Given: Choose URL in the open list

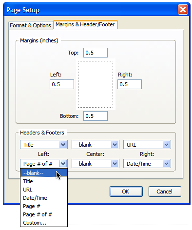Looking at the screenshot, I should coord(44,190).
